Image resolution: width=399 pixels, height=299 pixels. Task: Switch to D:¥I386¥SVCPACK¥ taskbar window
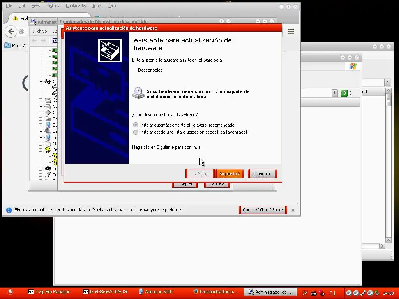click(x=105, y=292)
